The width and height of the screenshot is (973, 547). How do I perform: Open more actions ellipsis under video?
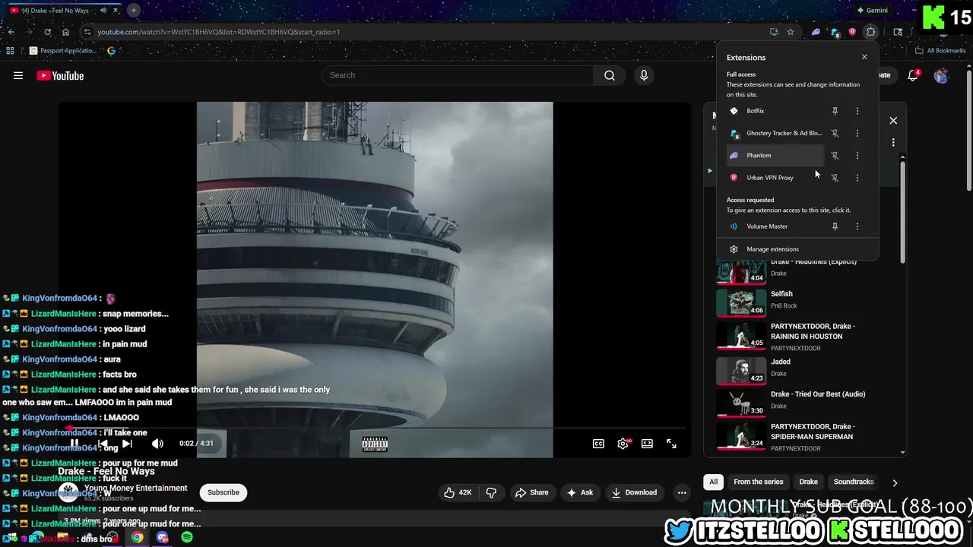[682, 492]
